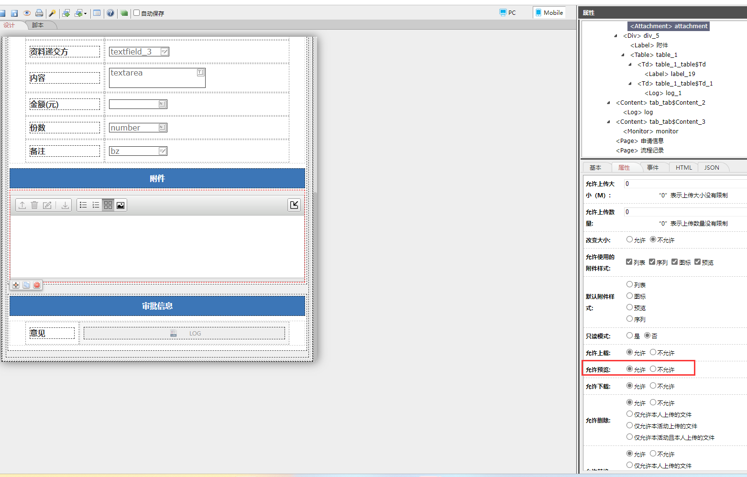This screenshot has height=477, width=747.
Task: Collapse the table_1 tree node
Action: pos(623,55)
